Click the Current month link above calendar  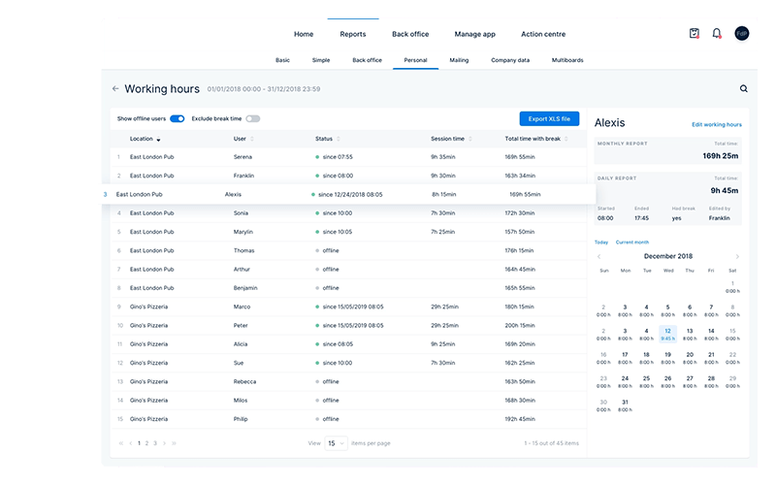tap(631, 242)
